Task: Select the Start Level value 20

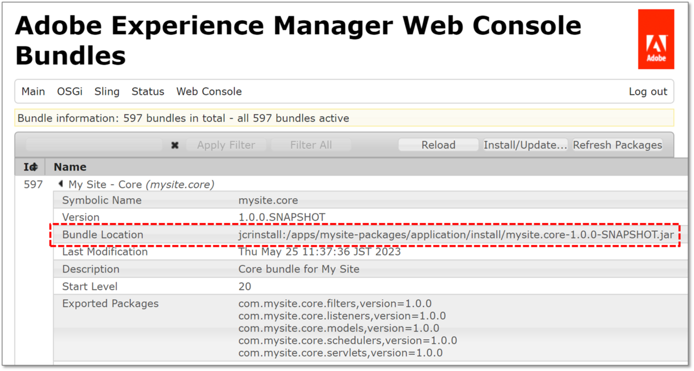Action: point(245,287)
